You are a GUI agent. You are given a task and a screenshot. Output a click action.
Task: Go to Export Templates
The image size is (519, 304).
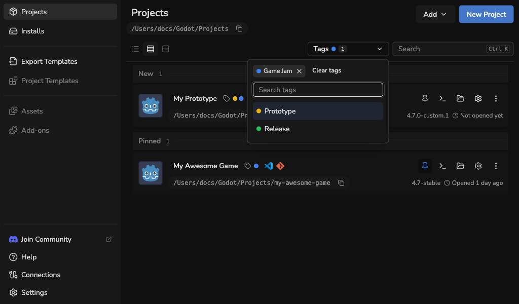click(60, 61)
